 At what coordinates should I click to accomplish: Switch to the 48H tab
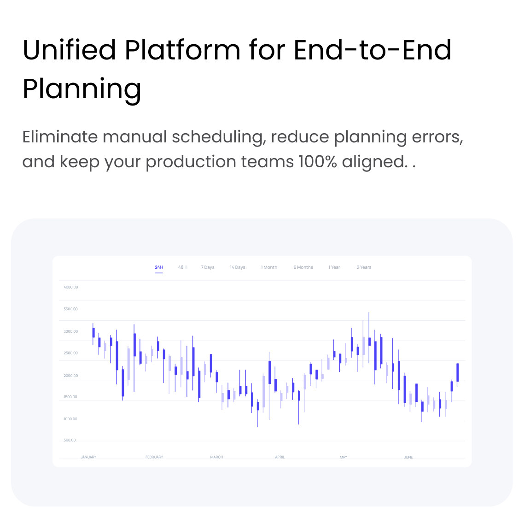coord(182,267)
